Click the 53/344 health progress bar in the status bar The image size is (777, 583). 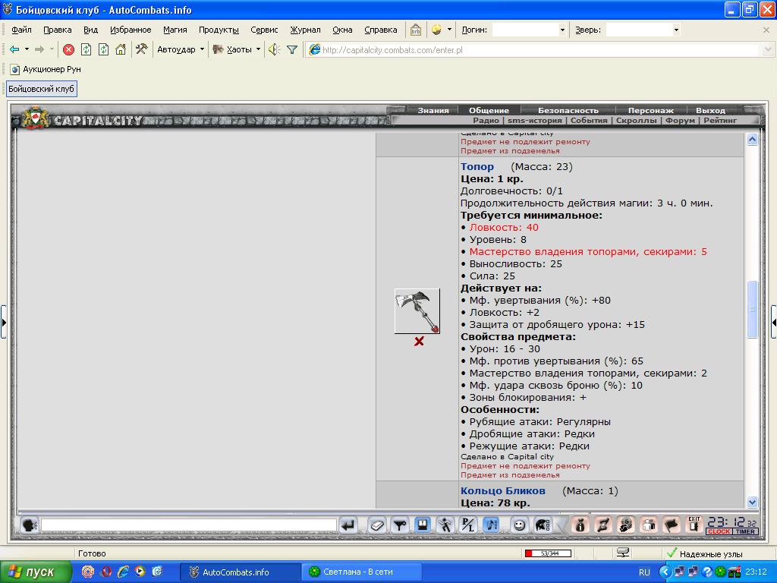(x=548, y=553)
